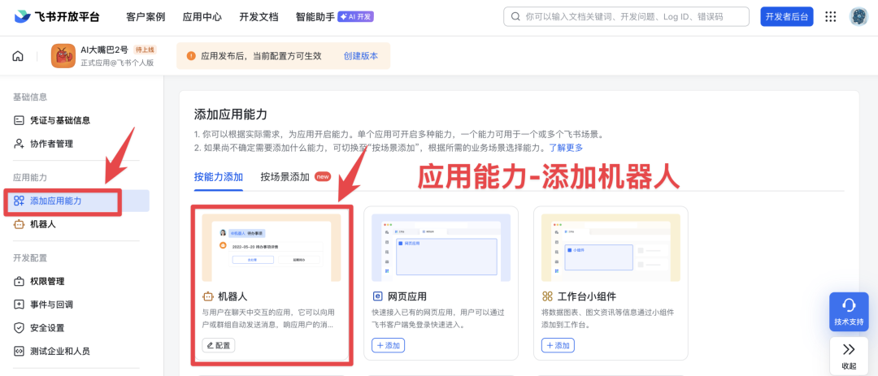
Task: Collapse the floating panel with 收起
Action: tap(849, 356)
